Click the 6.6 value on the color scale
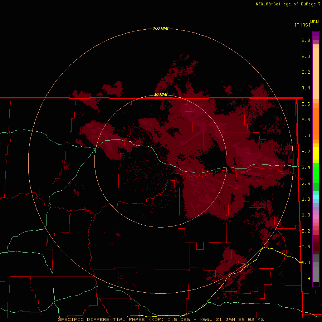 (306, 104)
